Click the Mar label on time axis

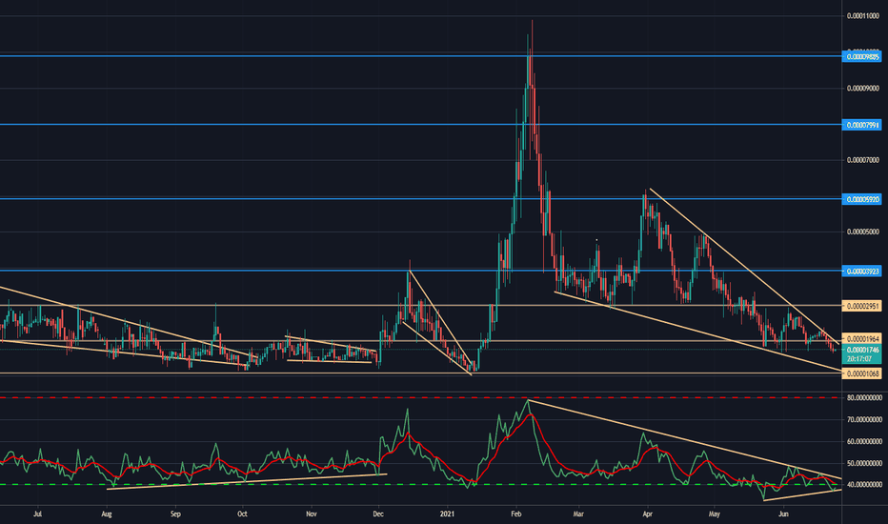click(578, 514)
